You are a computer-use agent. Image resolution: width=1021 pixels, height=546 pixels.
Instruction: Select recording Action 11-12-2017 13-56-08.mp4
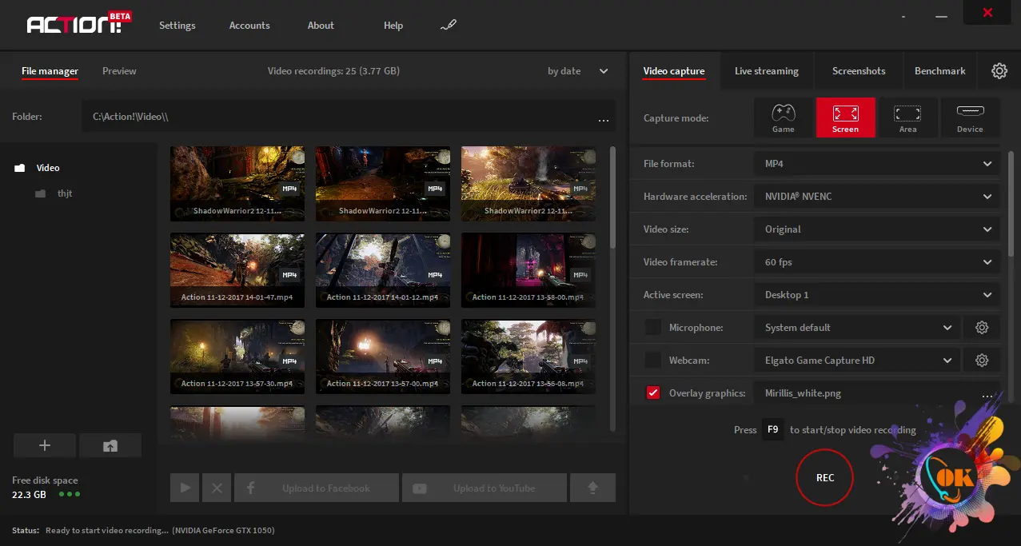(x=528, y=357)
